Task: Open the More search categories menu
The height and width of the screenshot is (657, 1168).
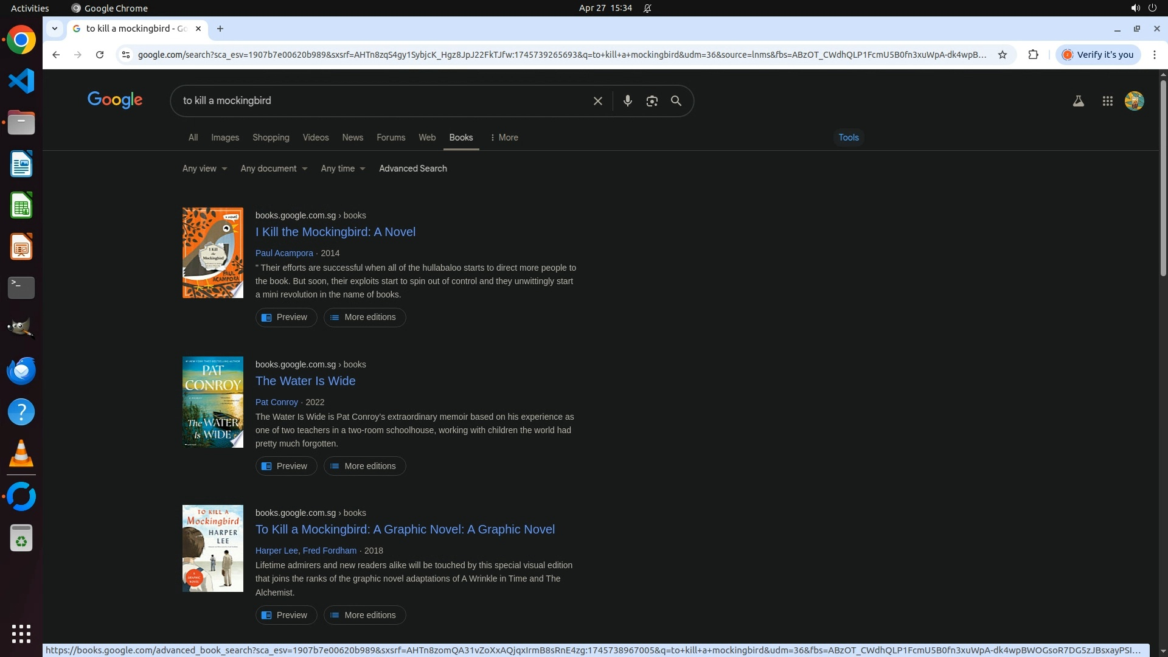Action: [x=504, y=137]
